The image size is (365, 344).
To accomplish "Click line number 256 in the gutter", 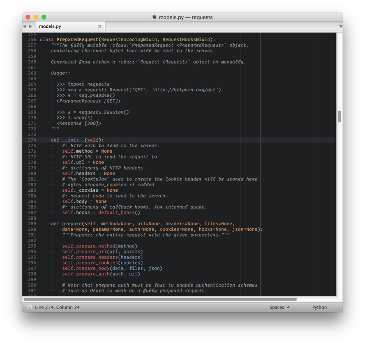I will click(x=32, y=39).
